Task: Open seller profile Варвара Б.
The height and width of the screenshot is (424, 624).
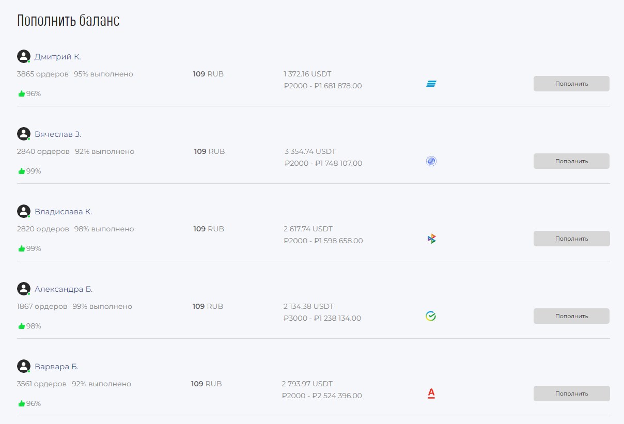Action: 56,367
